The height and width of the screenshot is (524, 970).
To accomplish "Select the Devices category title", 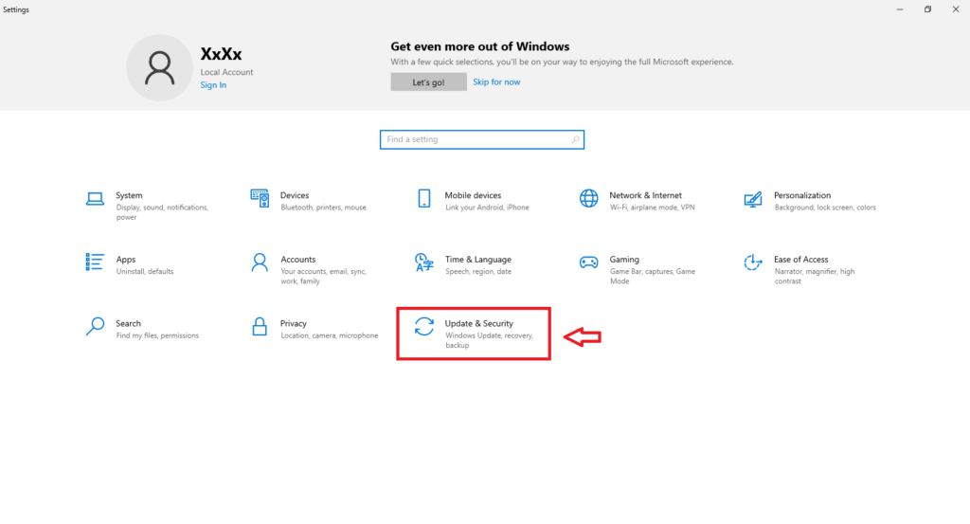I will pos(295,195).
